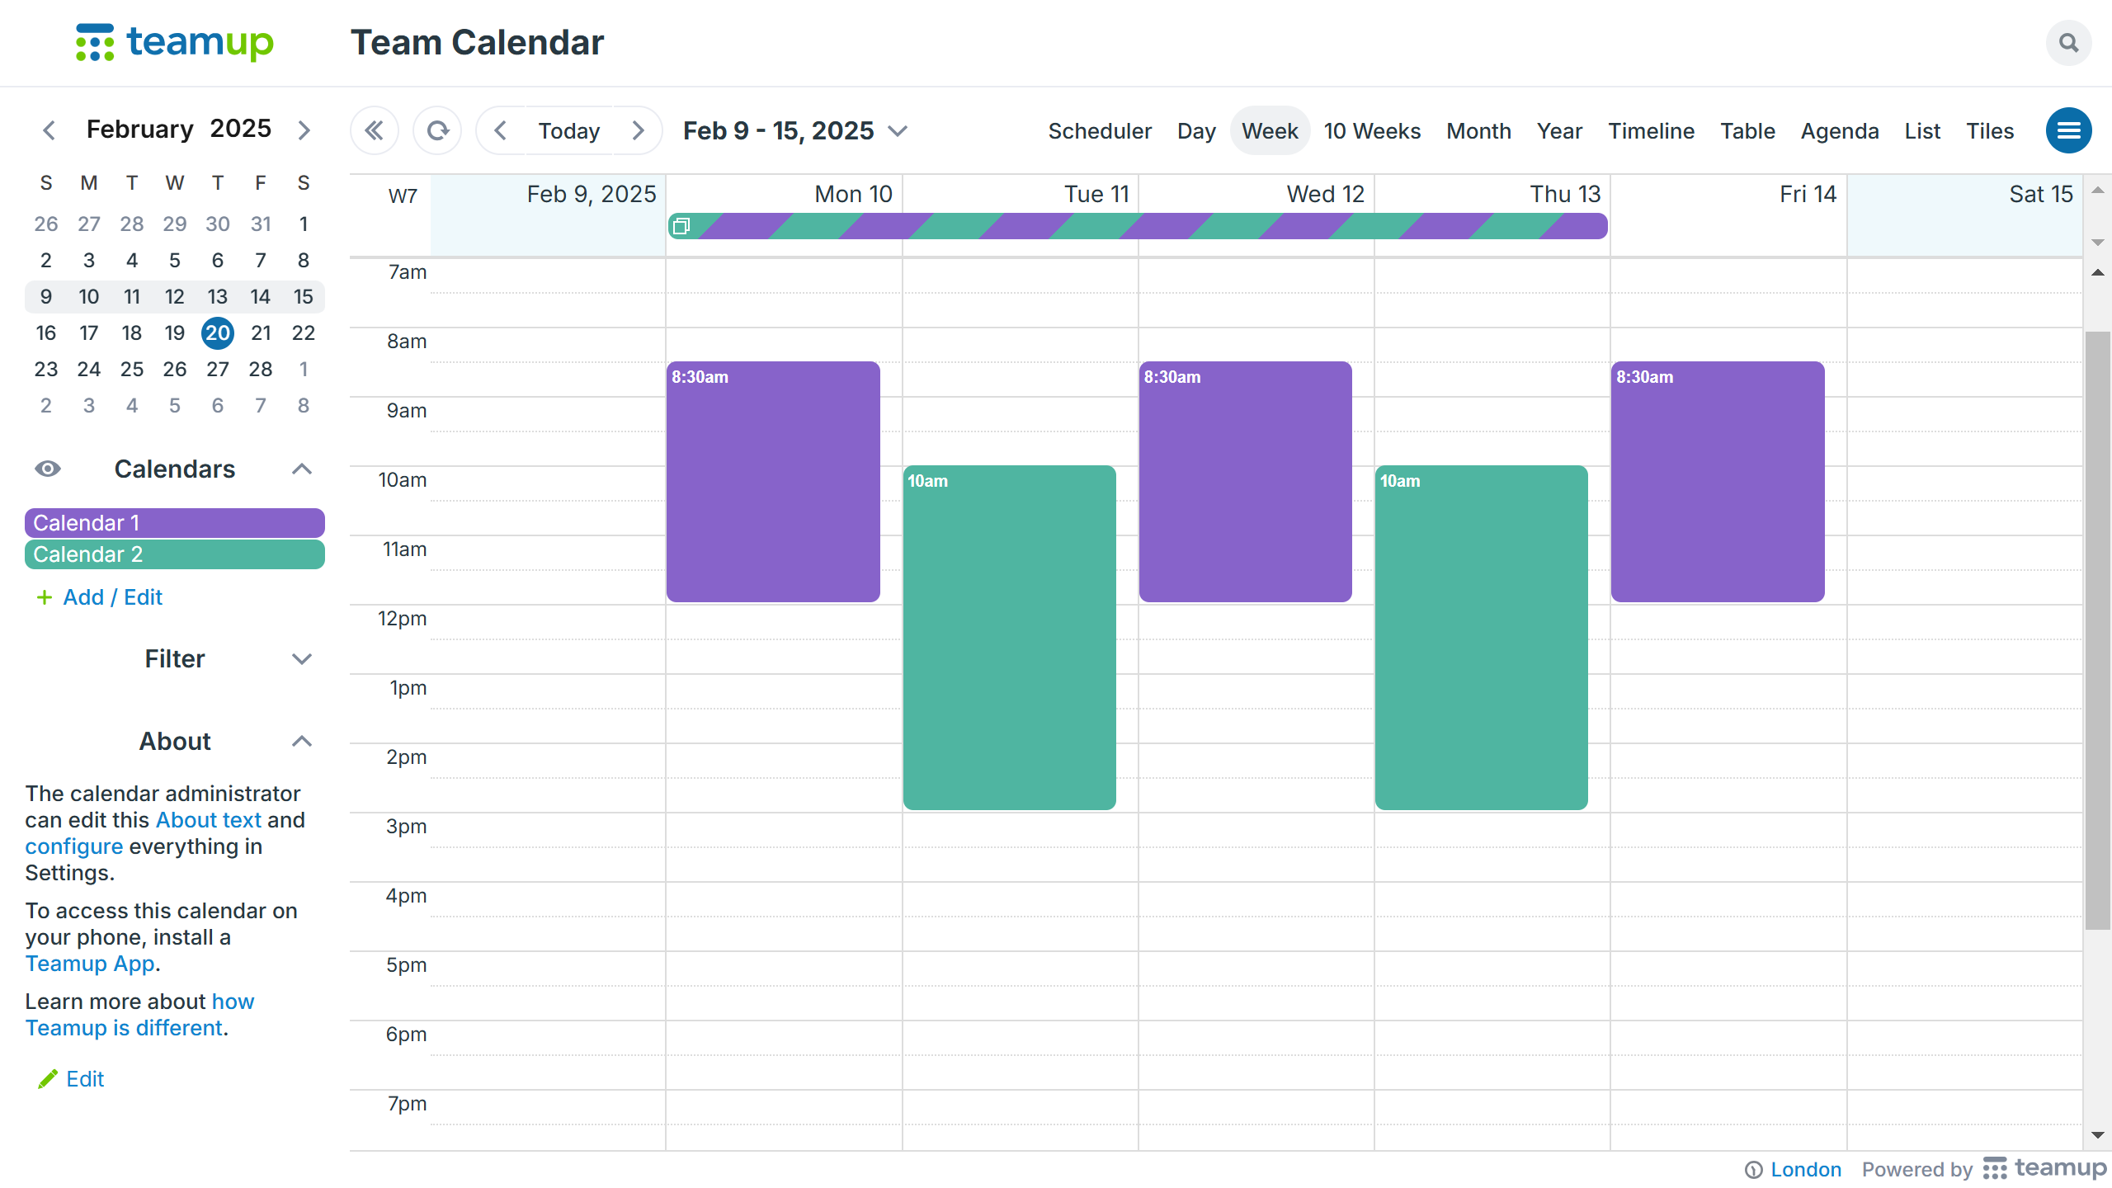Go to previous week arrow
This screenshot has width=2112, height=1188.
point(500,130)
